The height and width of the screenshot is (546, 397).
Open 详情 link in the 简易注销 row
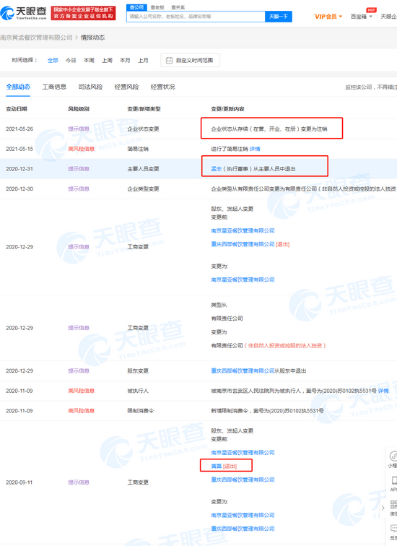pyautogui.click(x=255, y=149)
